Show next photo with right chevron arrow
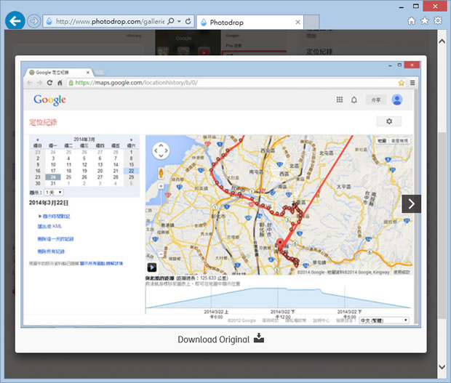 (x=411, y=203)
